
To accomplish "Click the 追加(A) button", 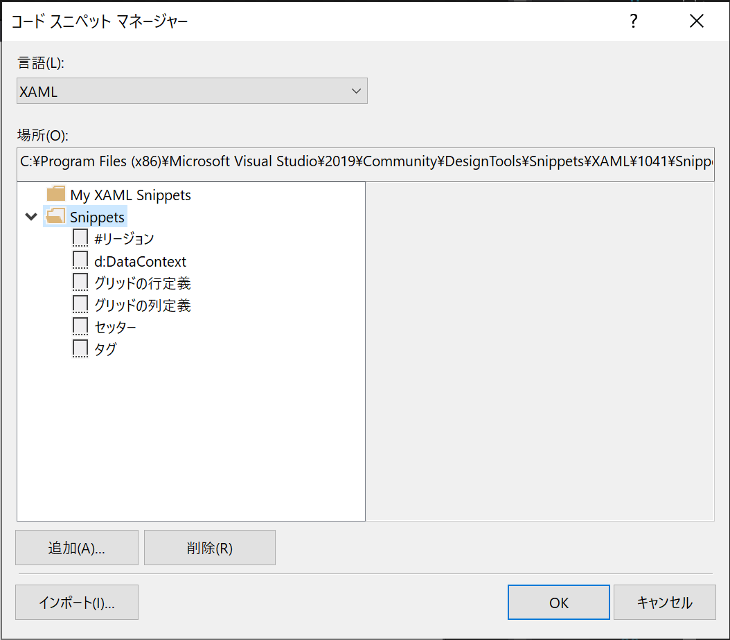I will 76,547.
